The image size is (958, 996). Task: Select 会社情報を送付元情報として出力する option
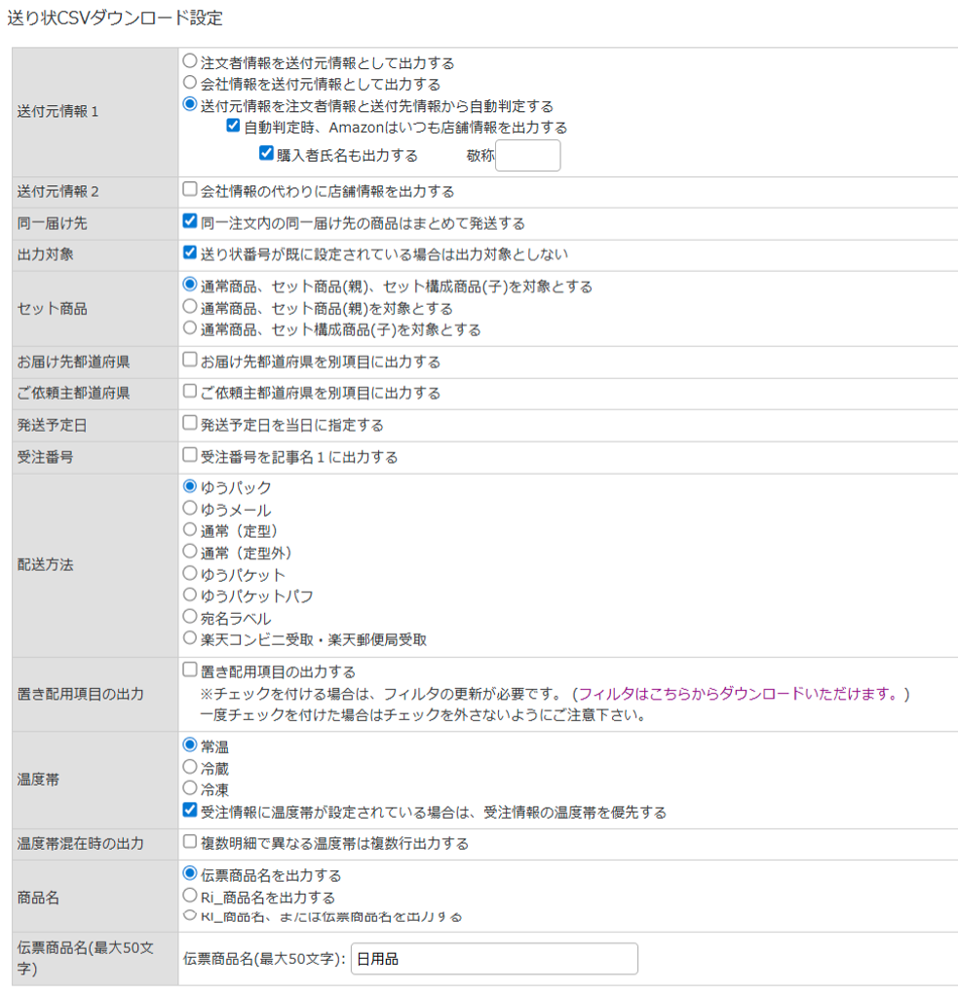coord(190,84)
